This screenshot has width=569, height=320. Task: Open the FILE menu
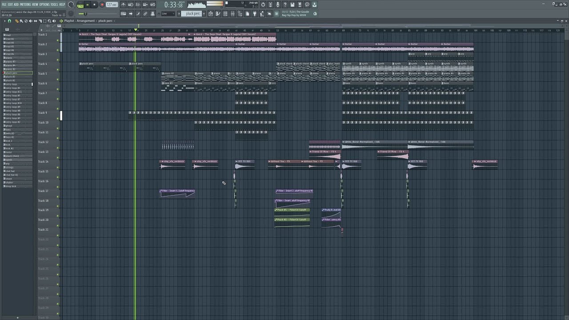[x=4, y=4]
